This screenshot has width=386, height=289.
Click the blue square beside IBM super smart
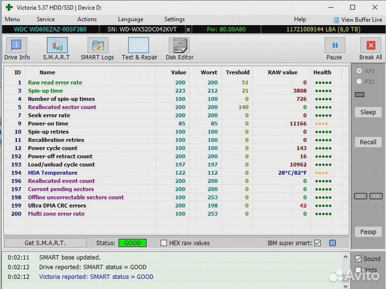[332, 243]
